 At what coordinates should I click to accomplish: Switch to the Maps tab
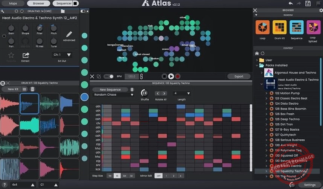pyautogui.click(x=13, y=3)
